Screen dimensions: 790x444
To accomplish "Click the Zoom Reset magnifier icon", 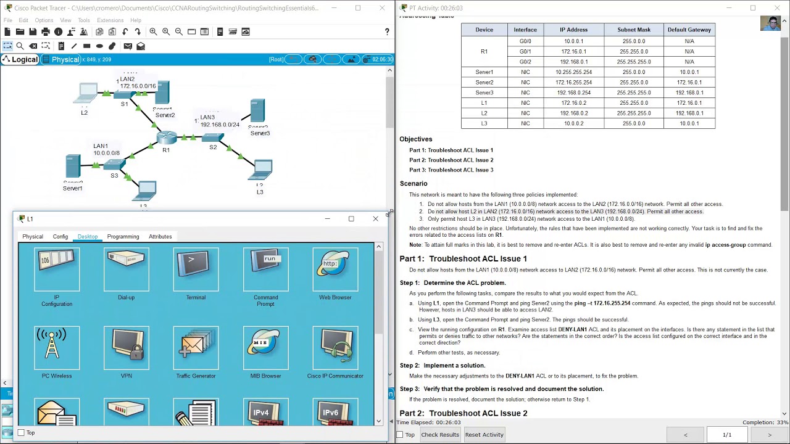I will click(x=166, y=31).
